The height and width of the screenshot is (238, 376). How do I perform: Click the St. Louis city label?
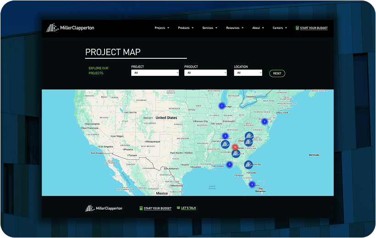click(217, 124)
